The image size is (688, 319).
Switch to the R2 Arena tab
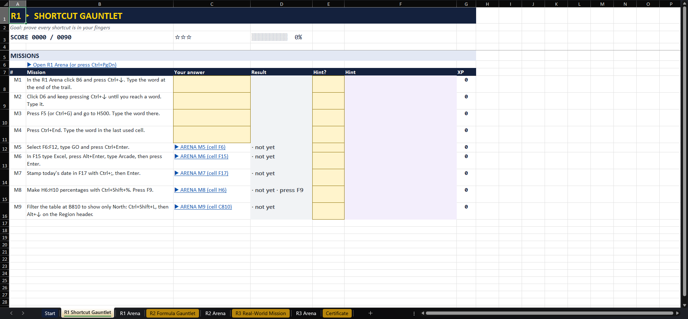pyautogui.click(x=215, y=313)
